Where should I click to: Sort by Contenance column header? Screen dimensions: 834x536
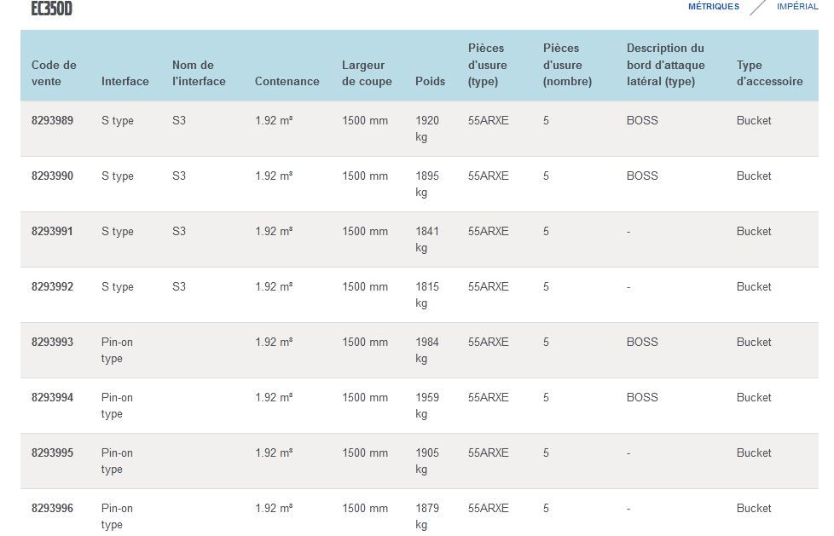(x=287, y=82)
